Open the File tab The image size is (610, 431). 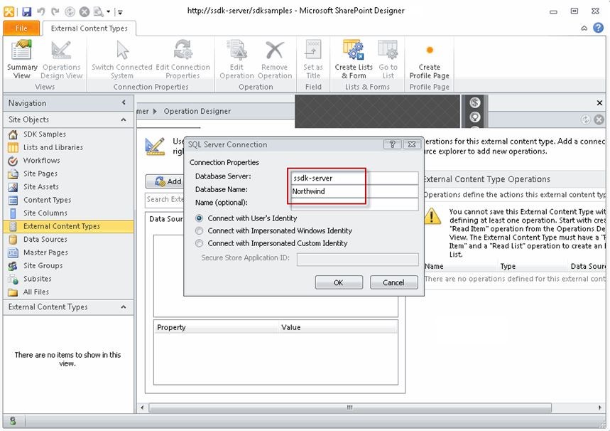click(x=21, y=28)
